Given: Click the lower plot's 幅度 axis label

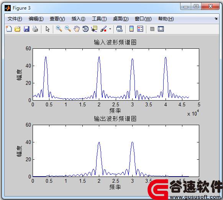Looking at the screenshot, I should [x=19, y=151].
